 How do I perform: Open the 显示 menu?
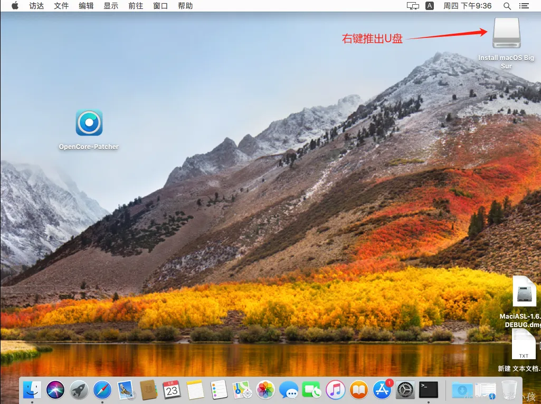(111, 6)
